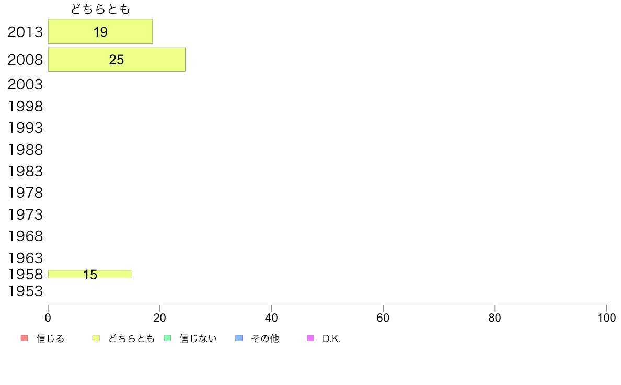Click the 100 tick on the x-axis
This screenshot has width=621, height=385.
coord(606,318)
